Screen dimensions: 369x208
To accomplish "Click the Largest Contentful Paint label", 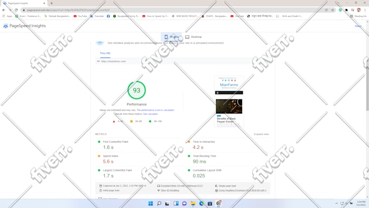I will coord(117,170).
